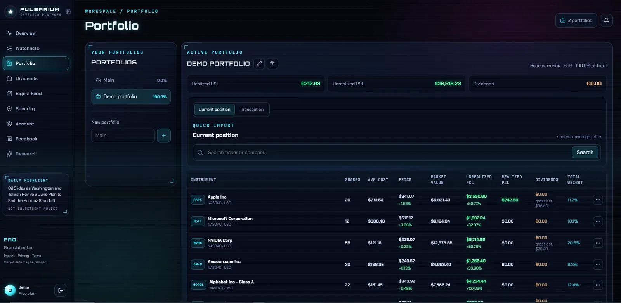Viewport: 621px width, 303px height.
Task: Click the demo user avatar
Action: click(10, 290)
